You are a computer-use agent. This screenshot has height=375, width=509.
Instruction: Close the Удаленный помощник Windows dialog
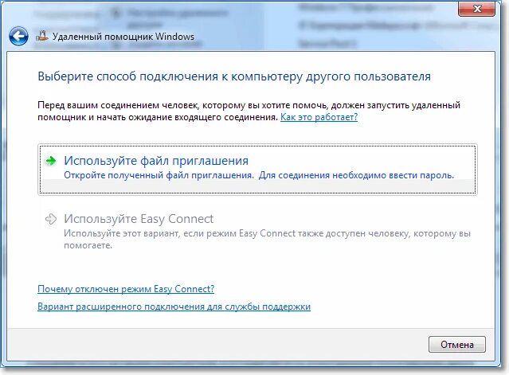click(476, 9)
